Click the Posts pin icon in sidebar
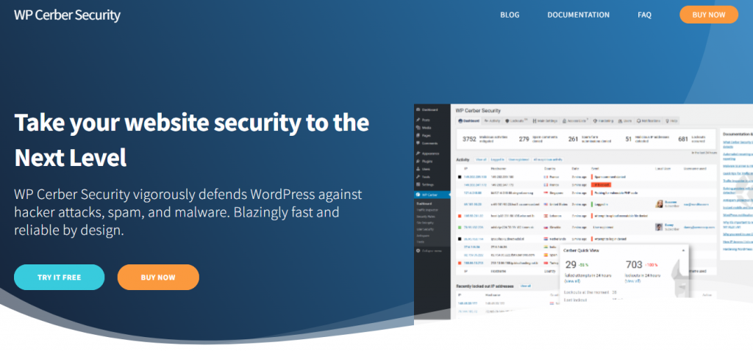The width and height of the screenshot is (753, 351). coord(418,119)
